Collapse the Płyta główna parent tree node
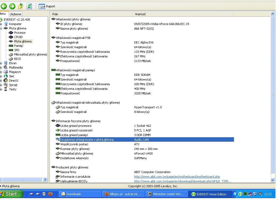The width and height of the screenshot is (279, 209). 1,28
